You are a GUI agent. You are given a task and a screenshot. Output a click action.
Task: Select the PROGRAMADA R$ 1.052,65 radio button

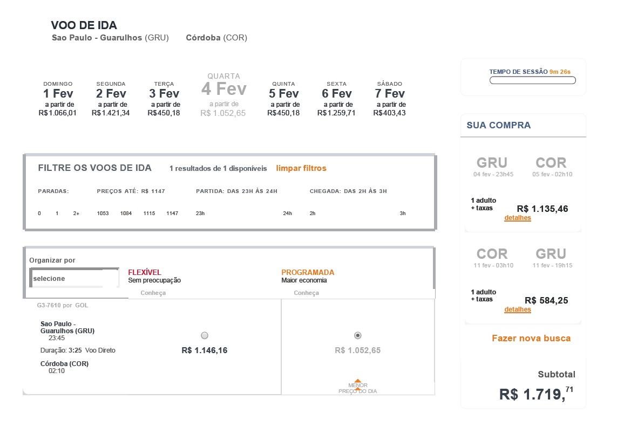click(x=357, y=335)
